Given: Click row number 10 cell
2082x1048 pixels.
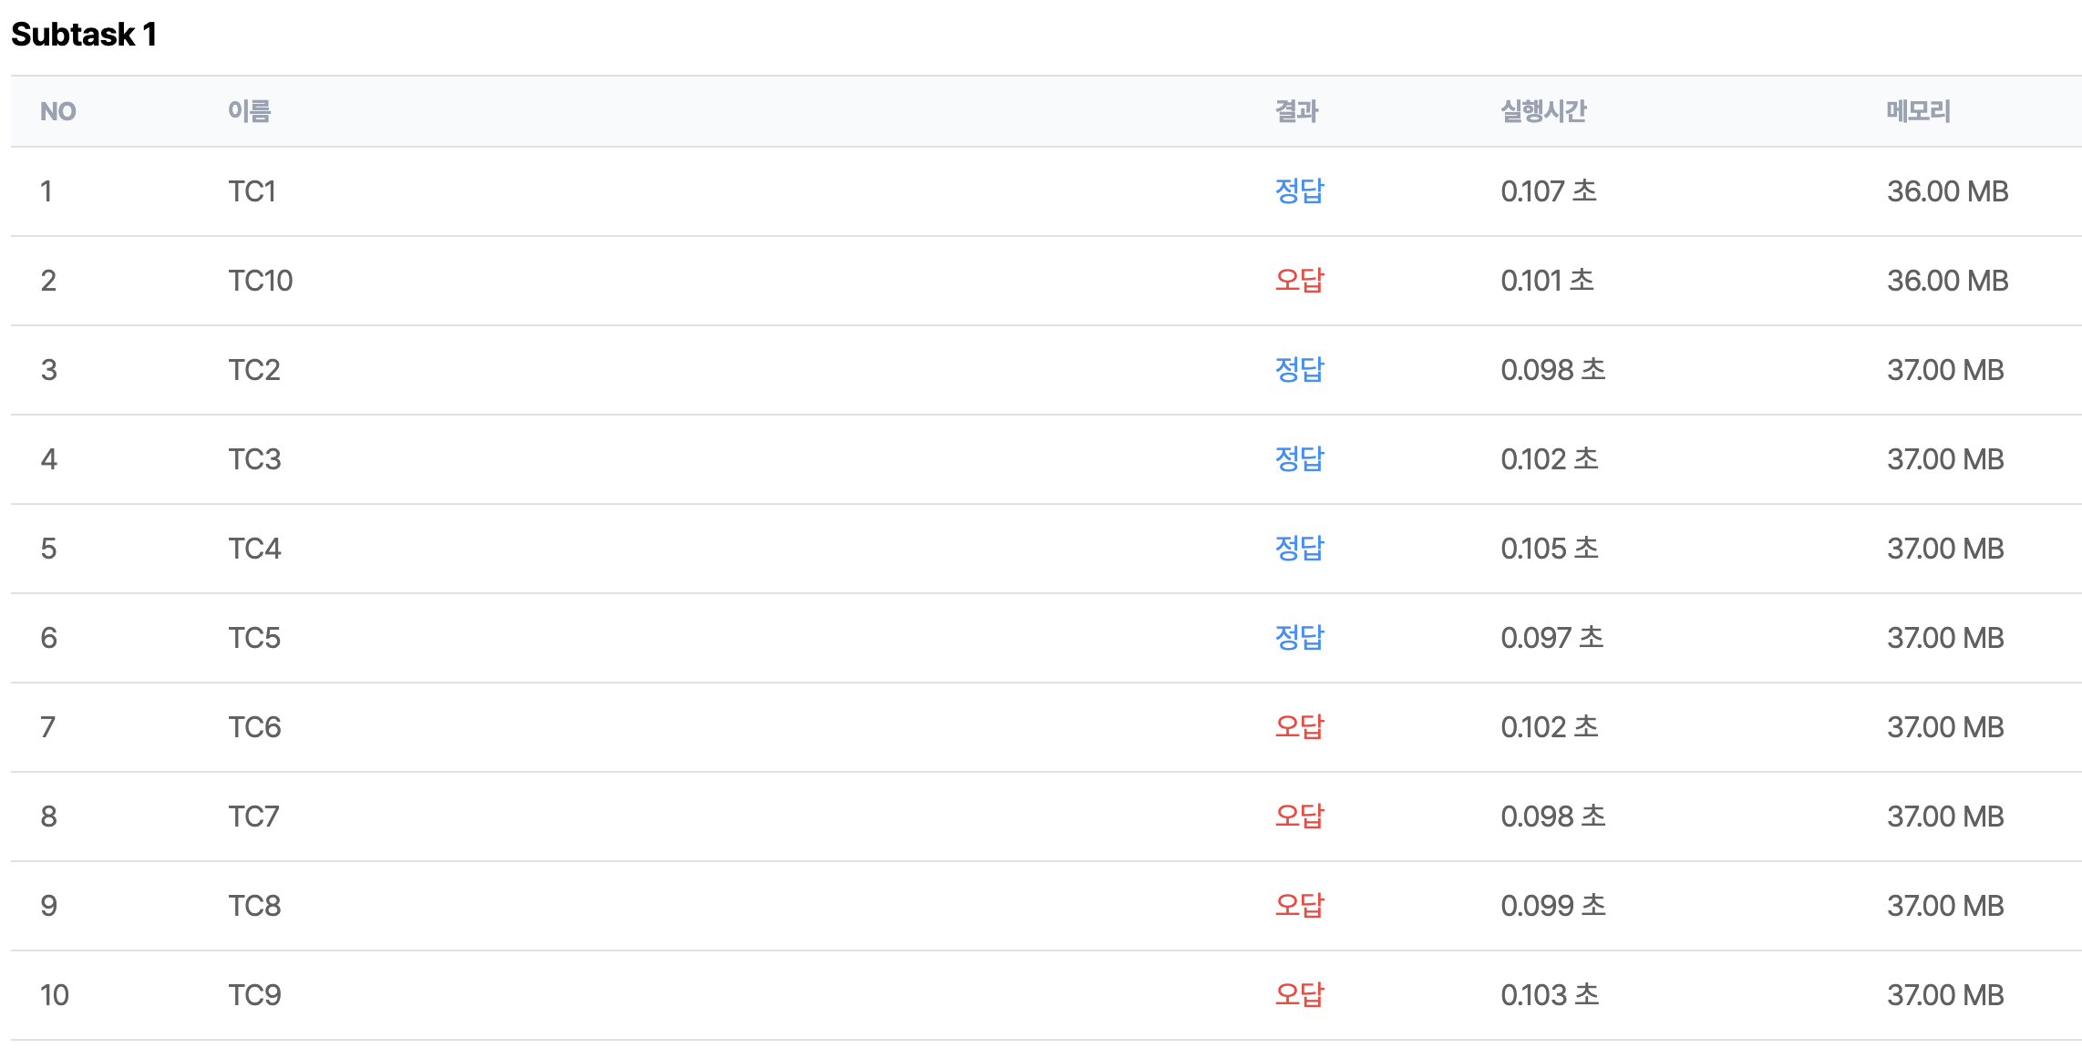Looking at the screenshot, I should 55,995.
